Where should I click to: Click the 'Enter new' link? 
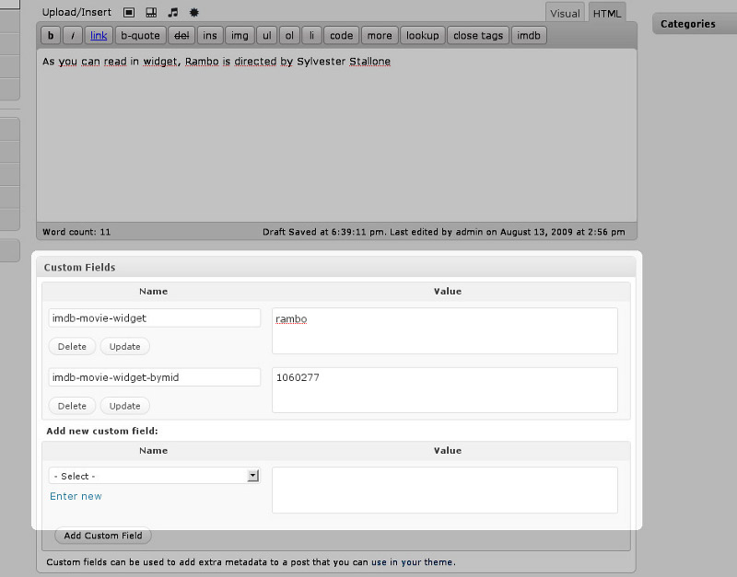(76, 496)
